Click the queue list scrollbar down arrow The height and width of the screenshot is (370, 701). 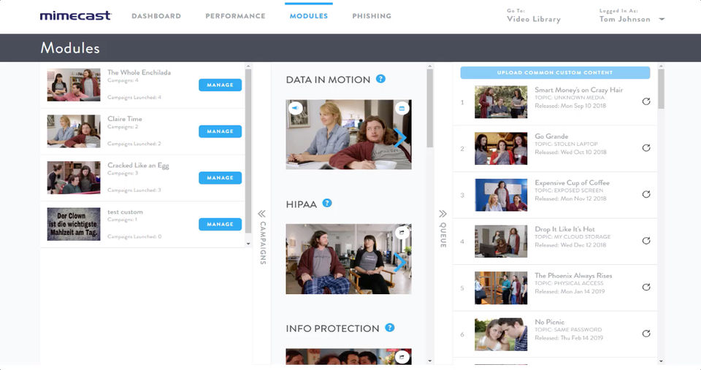pyautogui.click(x=662, y=361)
